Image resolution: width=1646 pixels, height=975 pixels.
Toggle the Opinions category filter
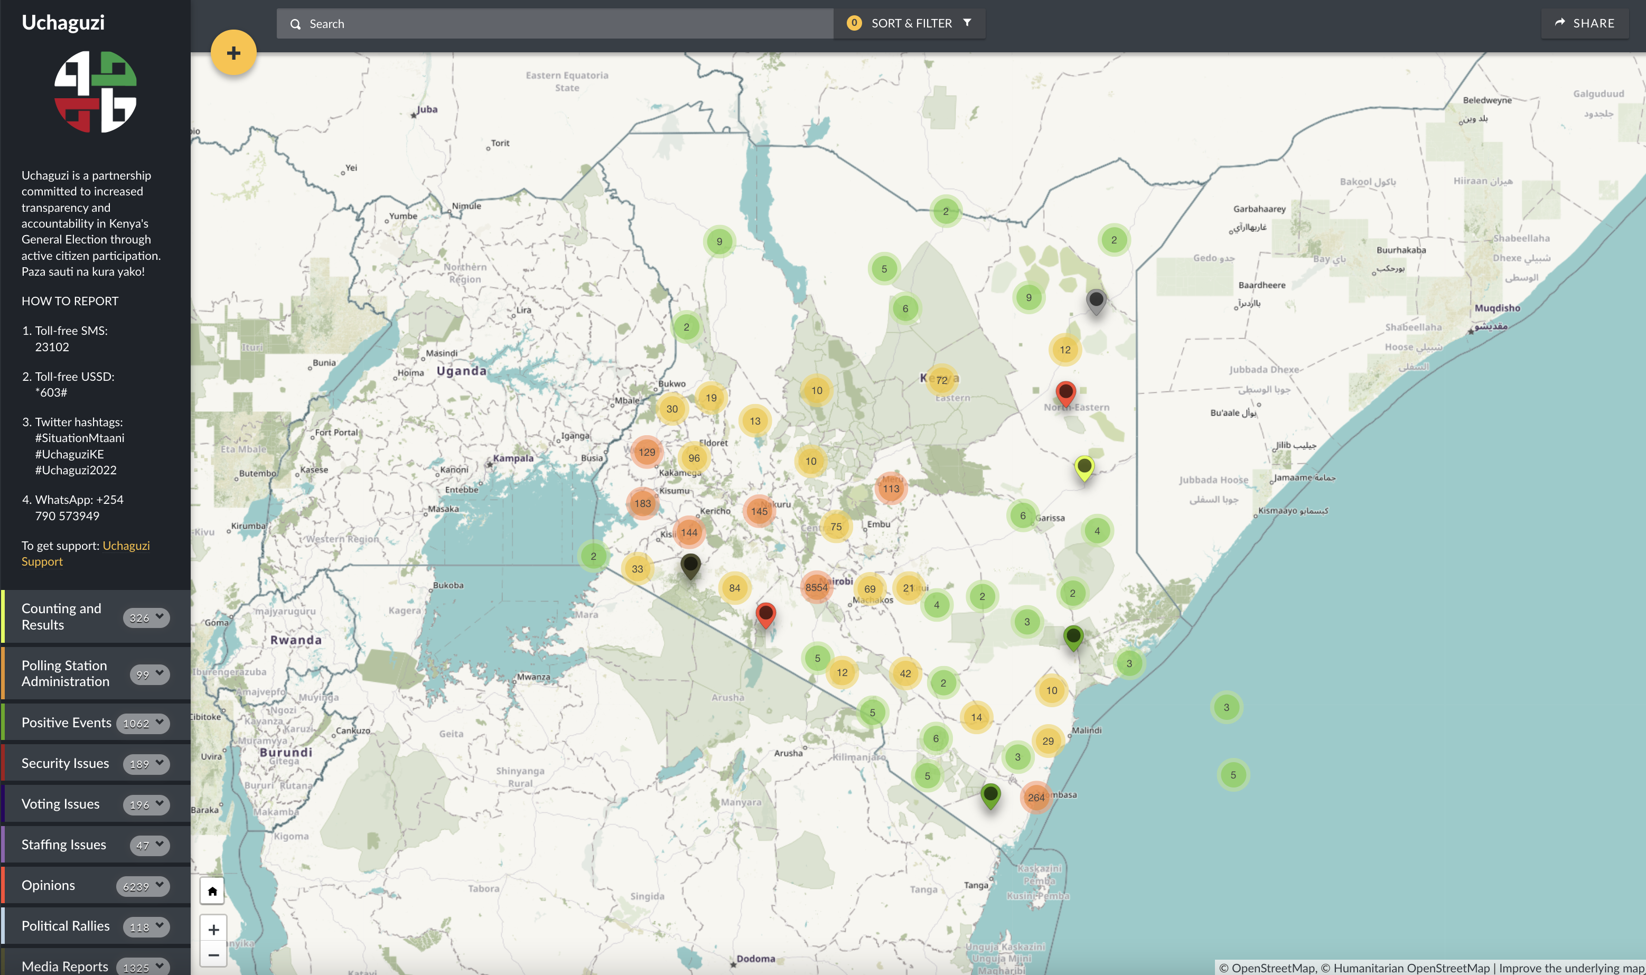tap(48, 885)
